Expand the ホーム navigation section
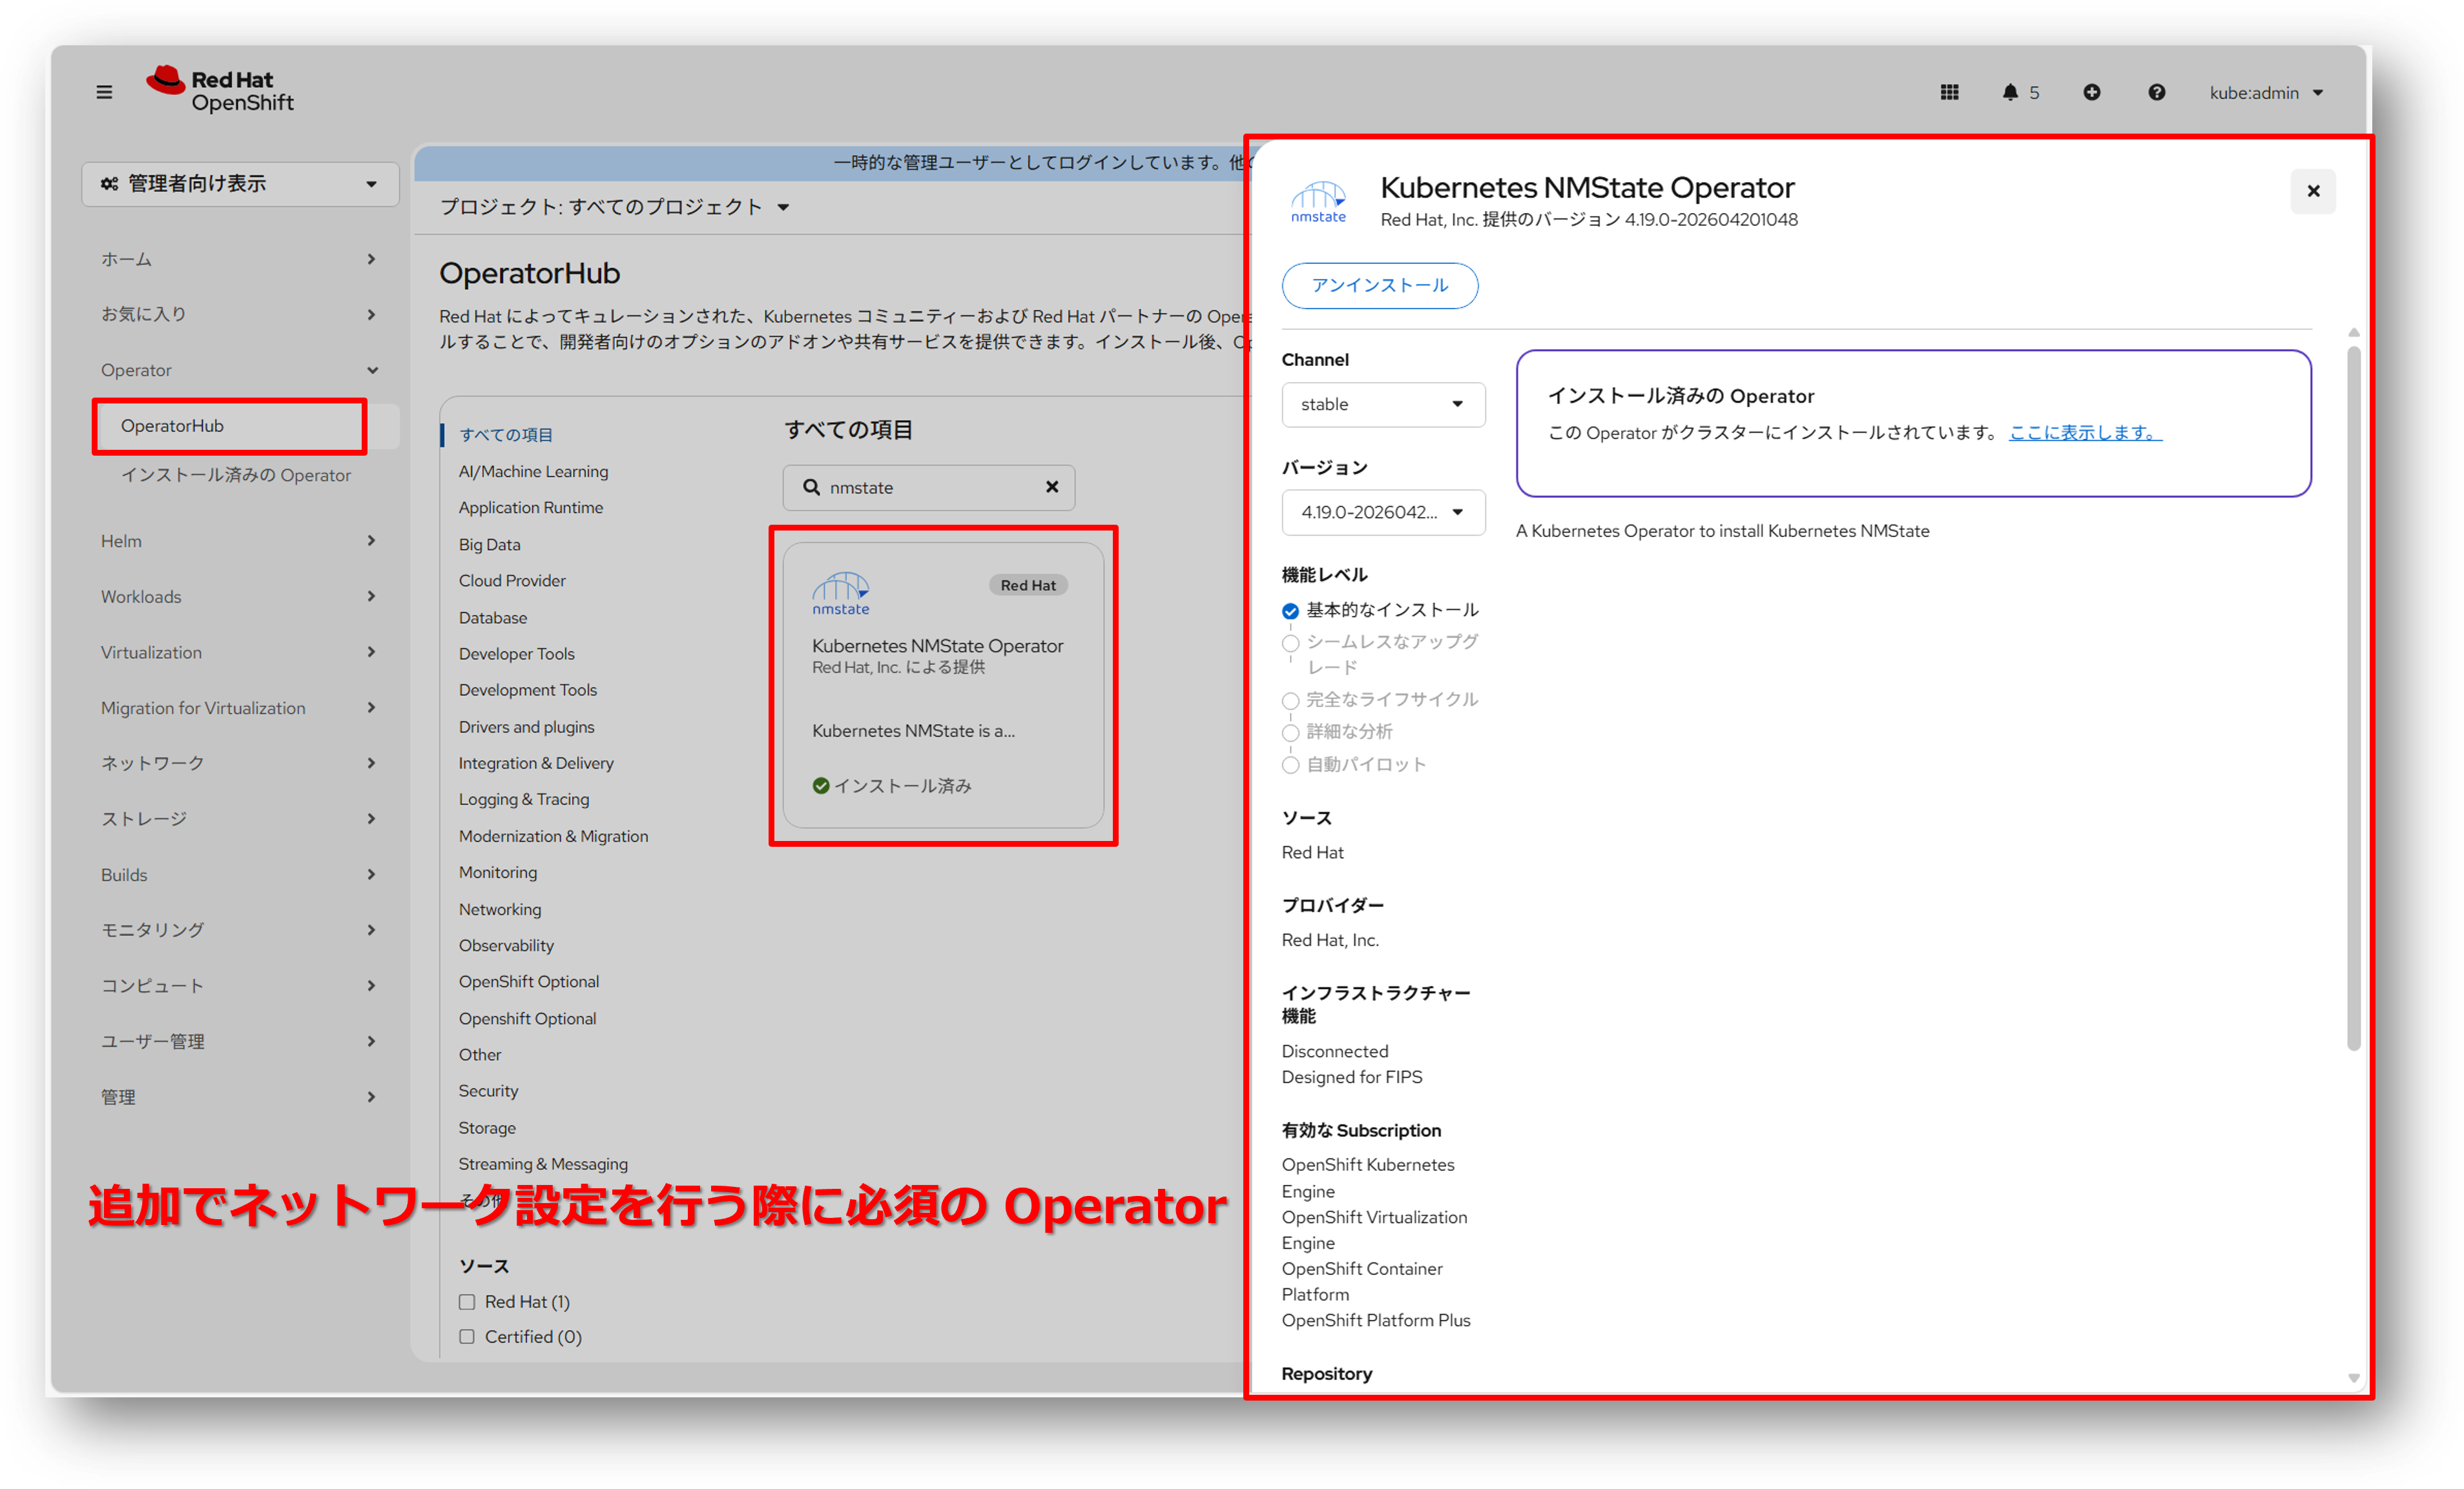 240,259
